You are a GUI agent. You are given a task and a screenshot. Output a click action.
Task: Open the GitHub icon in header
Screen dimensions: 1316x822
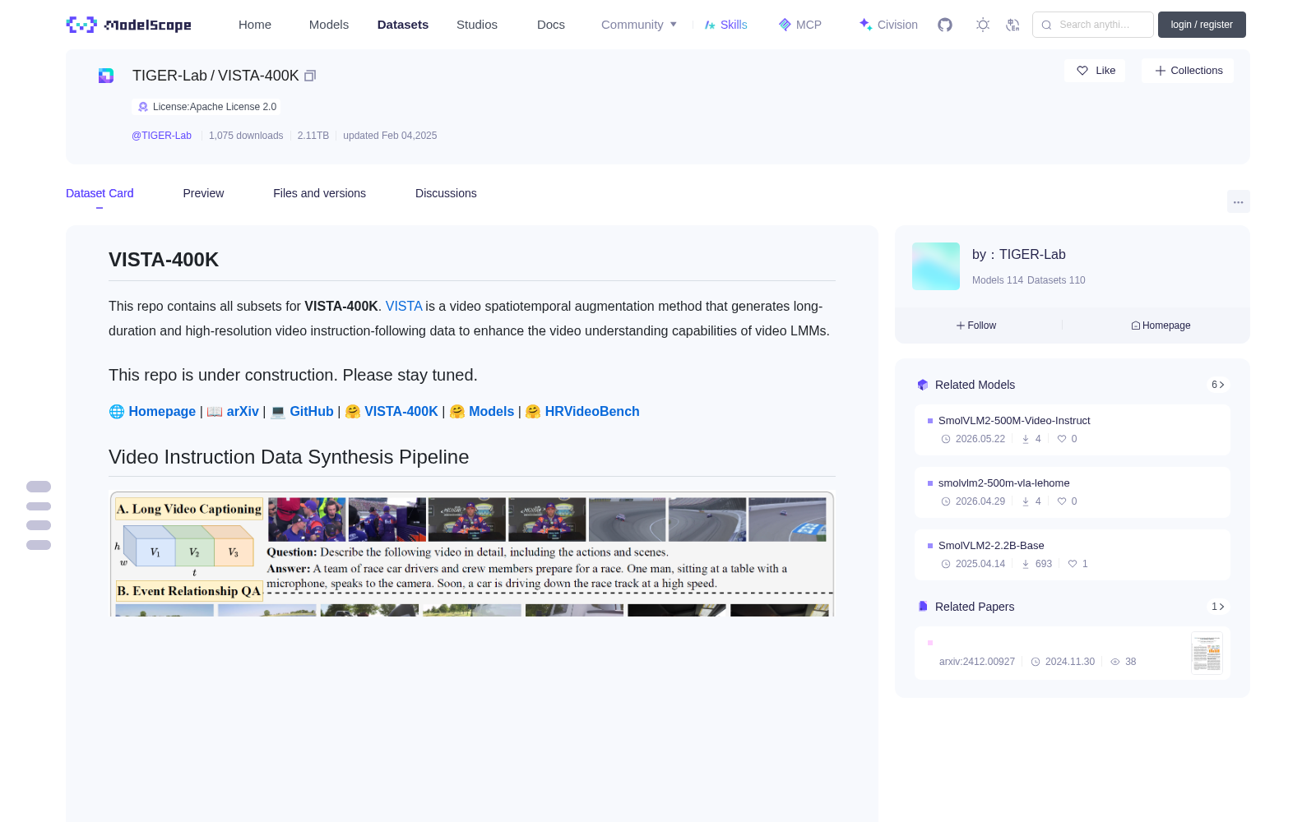pos(945,25)
